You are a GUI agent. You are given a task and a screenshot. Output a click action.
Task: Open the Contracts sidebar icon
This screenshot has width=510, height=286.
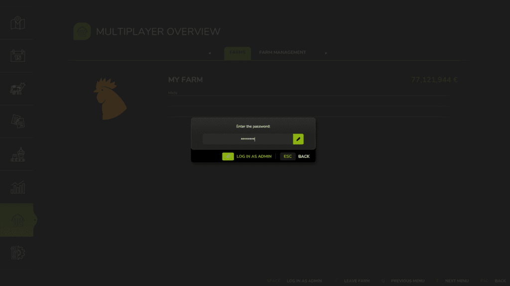click(x=18, y=122)
